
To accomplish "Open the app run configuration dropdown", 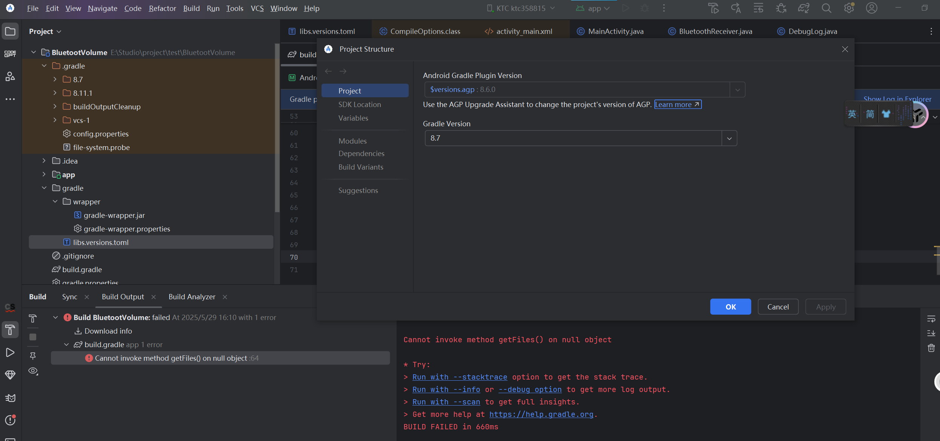I will [x=593, y=8].
